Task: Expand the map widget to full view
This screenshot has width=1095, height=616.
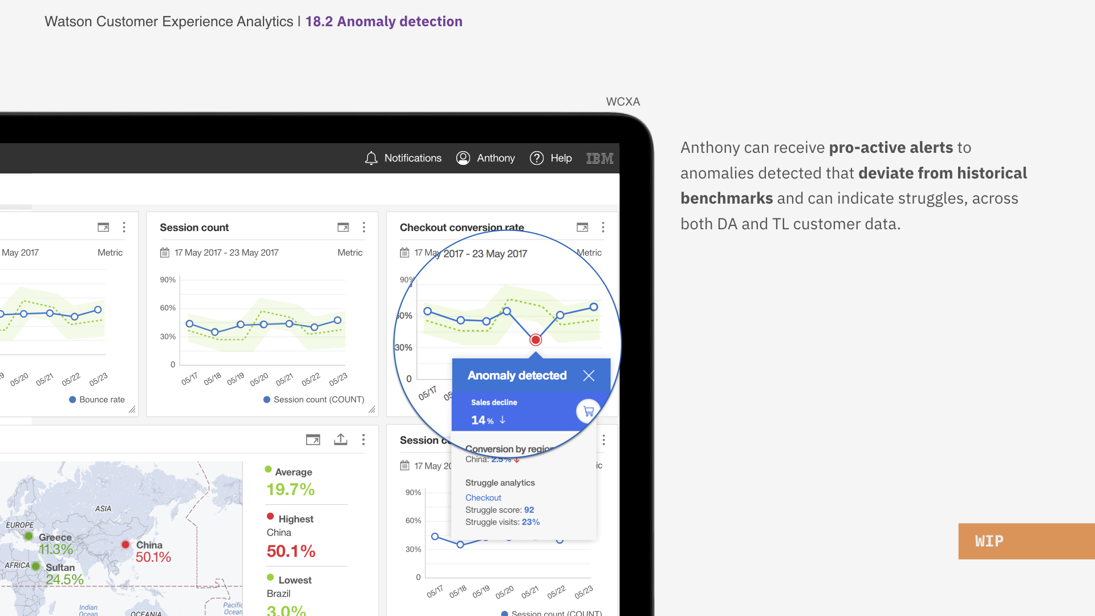Action: (x=313, y=440)
